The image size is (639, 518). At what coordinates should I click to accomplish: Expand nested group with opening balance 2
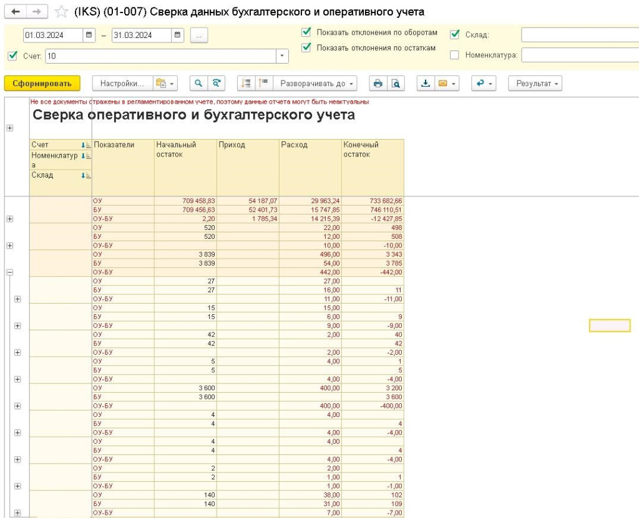(x=17, y=486)
